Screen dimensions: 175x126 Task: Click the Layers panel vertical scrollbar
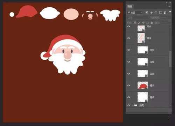[x=170, y=59]
